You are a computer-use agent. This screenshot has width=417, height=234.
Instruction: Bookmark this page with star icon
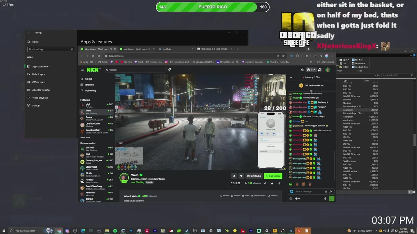click(x=283, y=56)
